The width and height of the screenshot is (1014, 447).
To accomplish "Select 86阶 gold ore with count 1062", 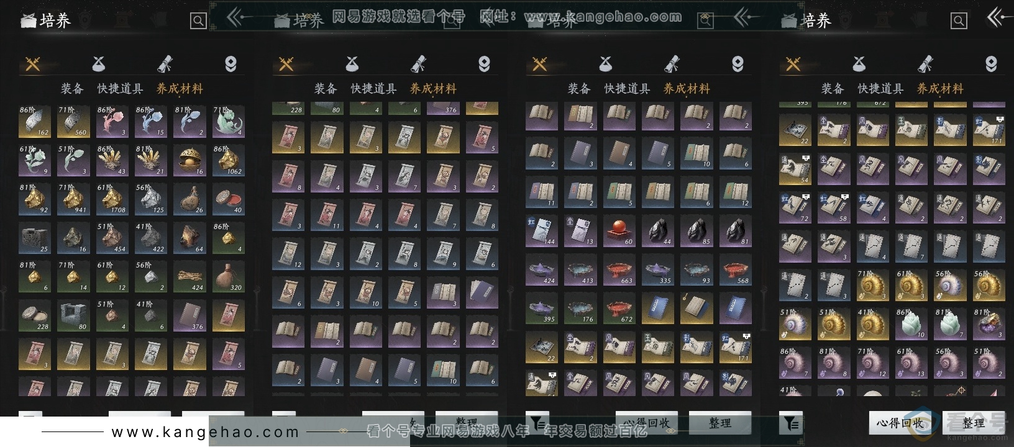I will point(228,160).
